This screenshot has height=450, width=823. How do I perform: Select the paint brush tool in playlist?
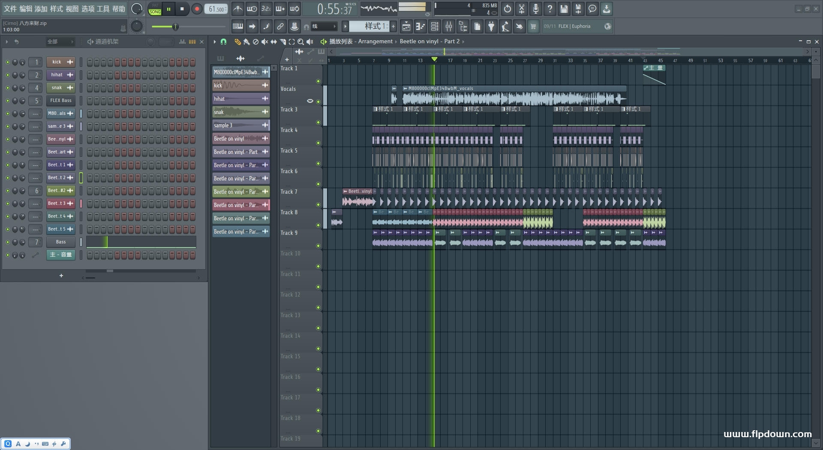click(246, 42)
